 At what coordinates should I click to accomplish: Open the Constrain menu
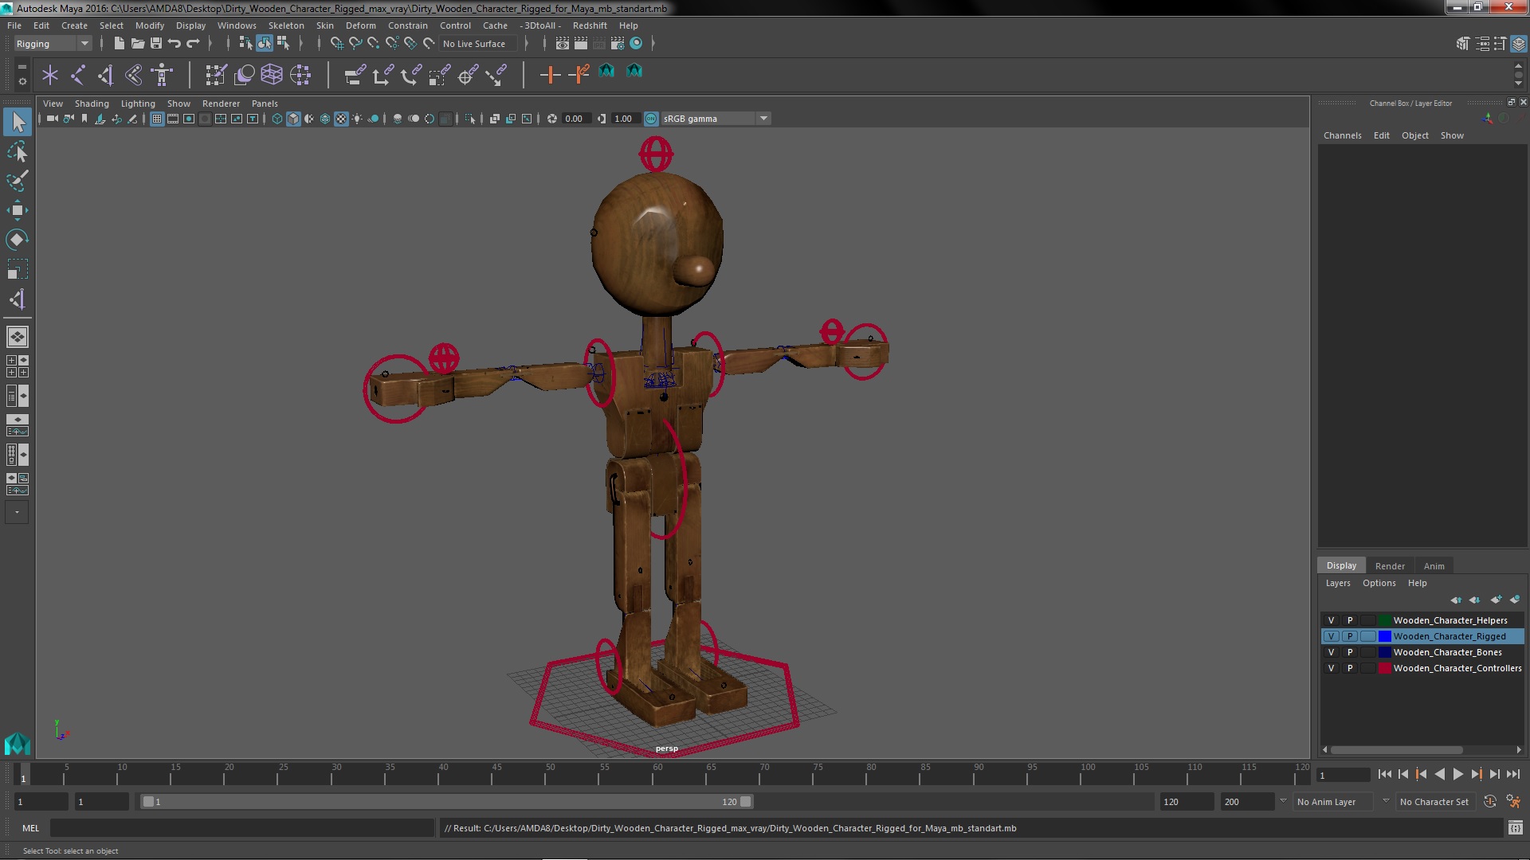[407, 25]
